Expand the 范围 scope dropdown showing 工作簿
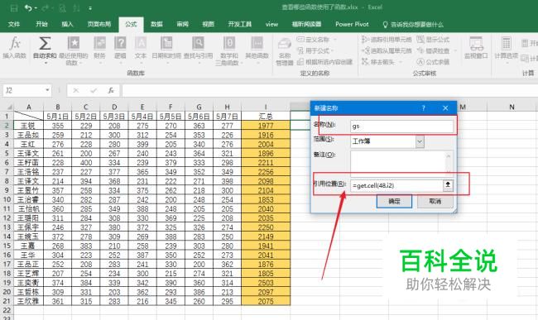Screen dimensions: 538x320 pyautogui.click(x=420, y=141)
